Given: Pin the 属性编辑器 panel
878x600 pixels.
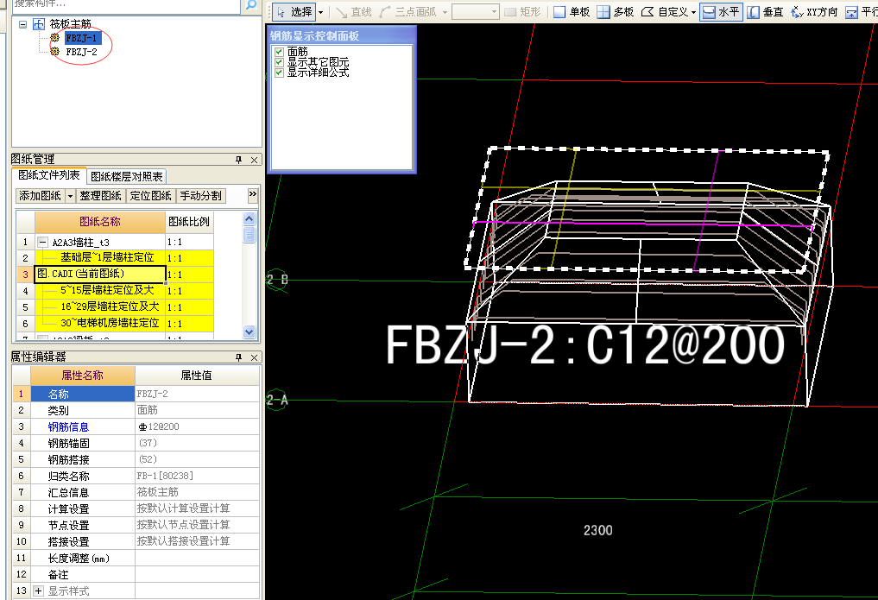Looking at the screenshot, I should [238, 357].
